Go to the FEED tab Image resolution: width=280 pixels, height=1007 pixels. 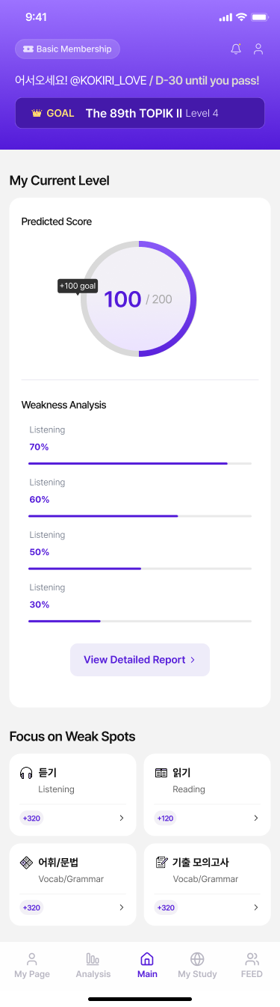[252, 965]
